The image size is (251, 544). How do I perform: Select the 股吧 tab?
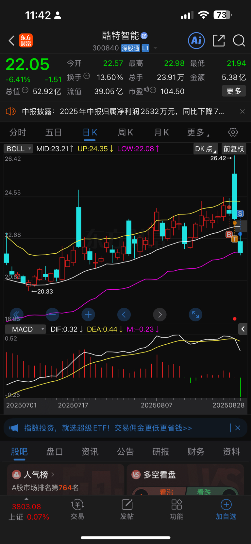pos(19,452)
